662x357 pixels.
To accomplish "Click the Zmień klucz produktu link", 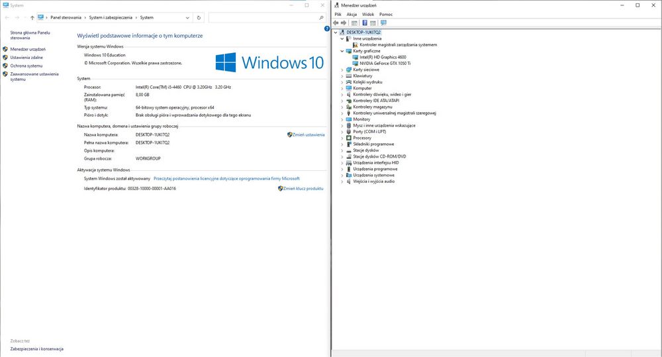I will click(303, 189).
